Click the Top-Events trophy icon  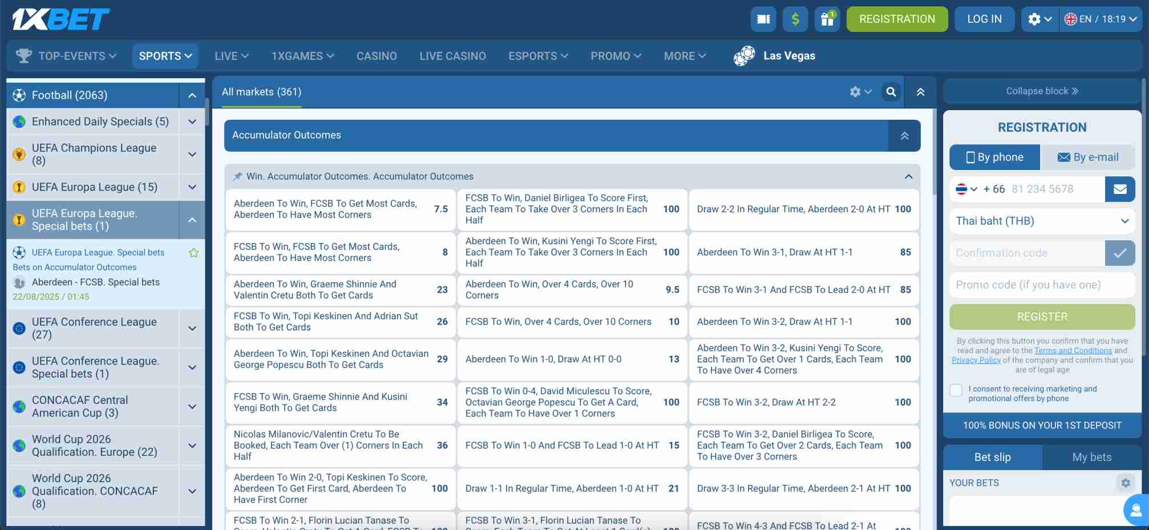pos(23,56)
